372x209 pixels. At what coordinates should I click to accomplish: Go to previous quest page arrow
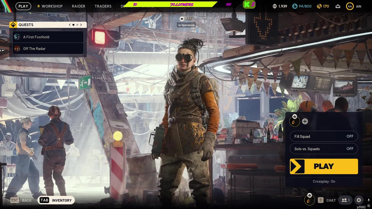click(x=70, y=25)
